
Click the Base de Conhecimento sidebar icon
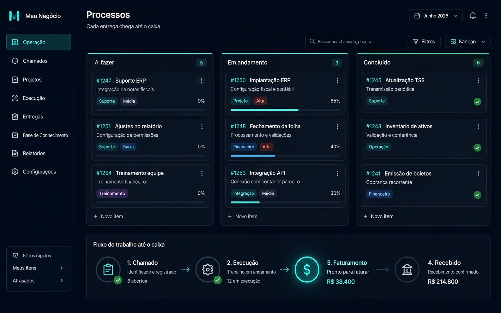15,135
